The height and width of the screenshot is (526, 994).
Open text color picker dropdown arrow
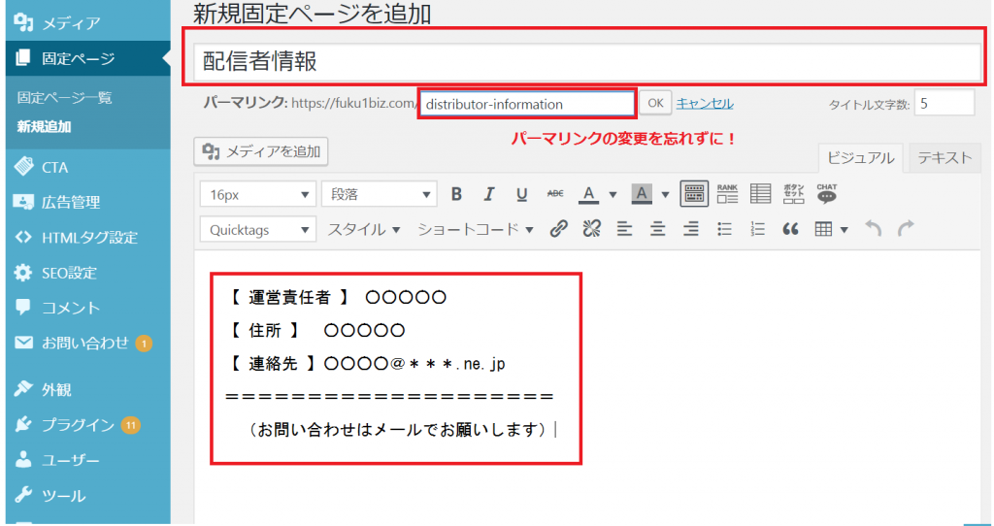tap(613, 194)
